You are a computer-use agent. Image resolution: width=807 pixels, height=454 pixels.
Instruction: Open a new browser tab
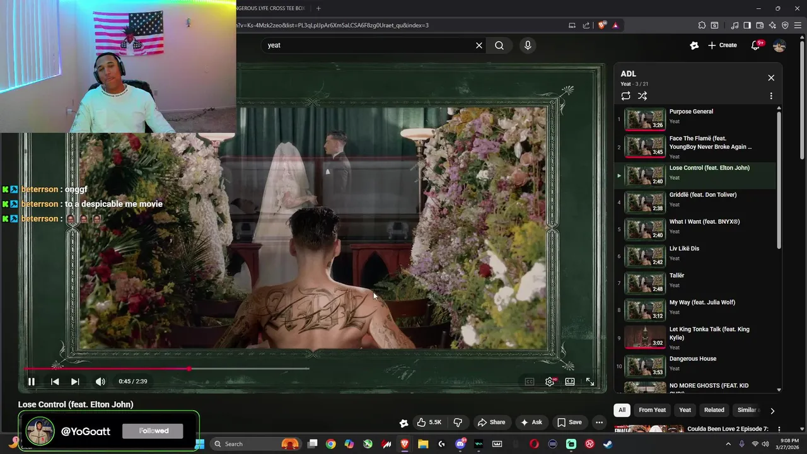(318, 8)
